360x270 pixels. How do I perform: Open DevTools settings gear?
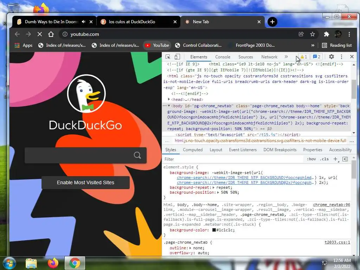pyautogui.click(x=331, y=57)
